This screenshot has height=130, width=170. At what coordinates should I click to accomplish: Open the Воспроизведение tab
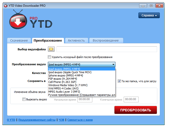point(106,41)
